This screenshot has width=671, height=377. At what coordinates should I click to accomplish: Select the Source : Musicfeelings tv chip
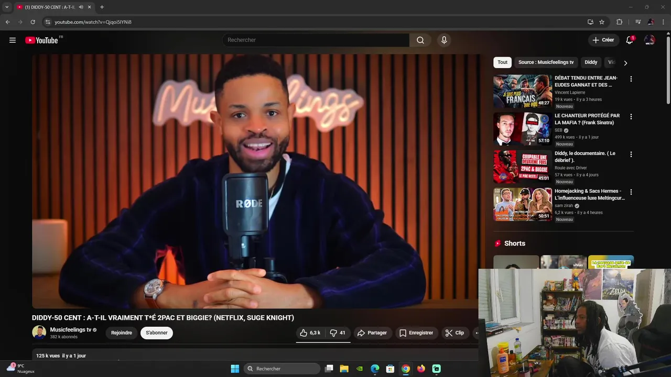point(546,62)
